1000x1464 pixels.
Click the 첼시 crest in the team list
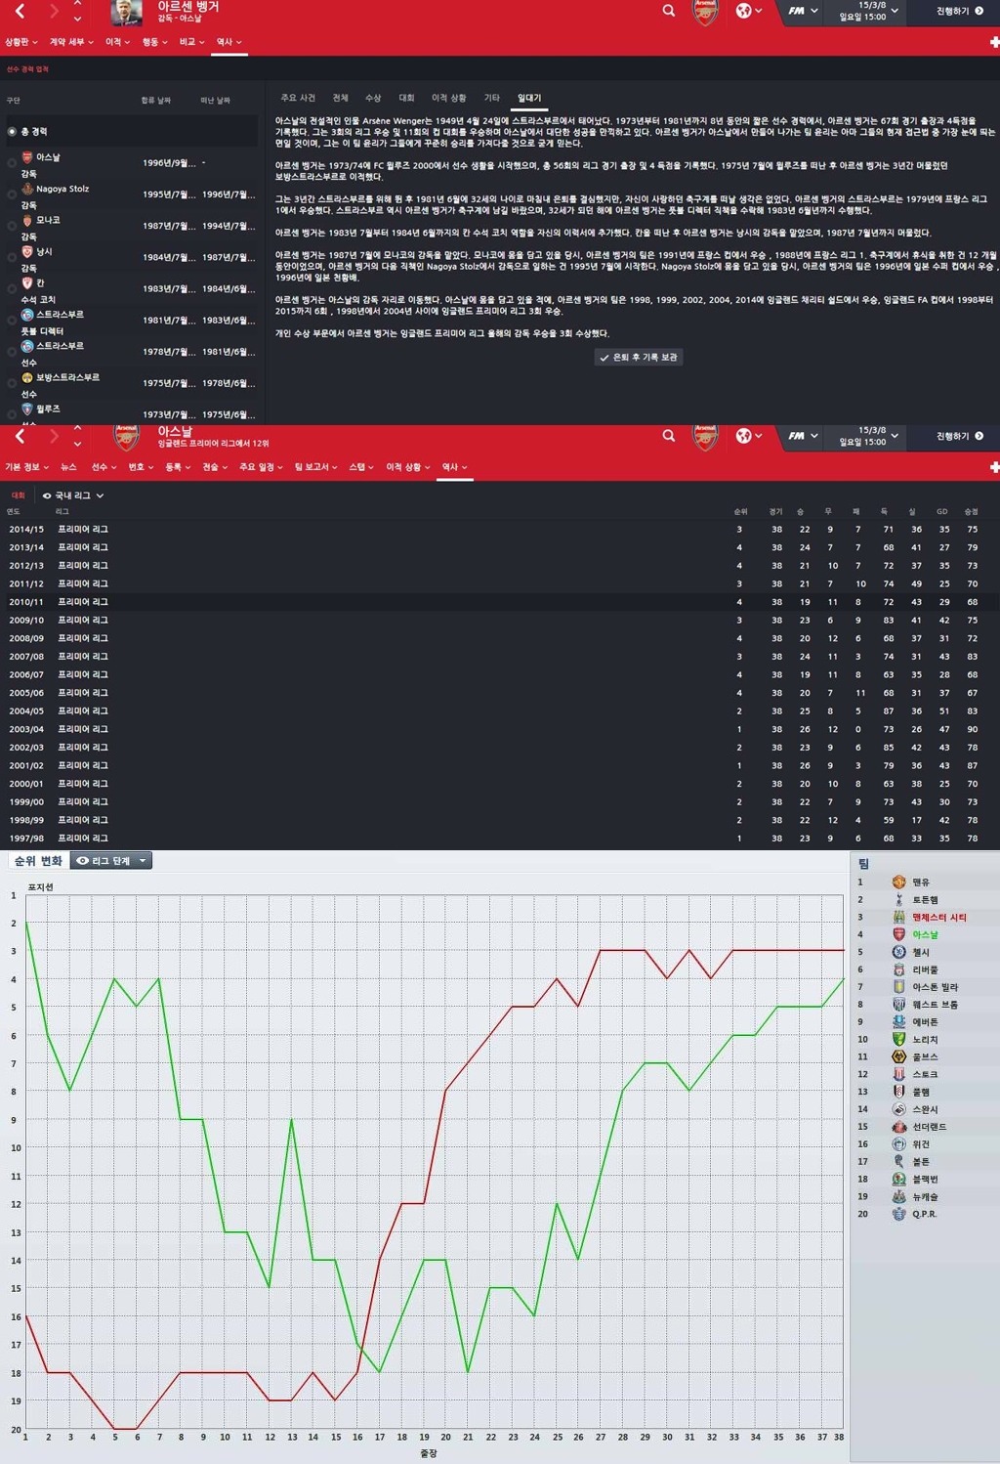pos(899,952)
